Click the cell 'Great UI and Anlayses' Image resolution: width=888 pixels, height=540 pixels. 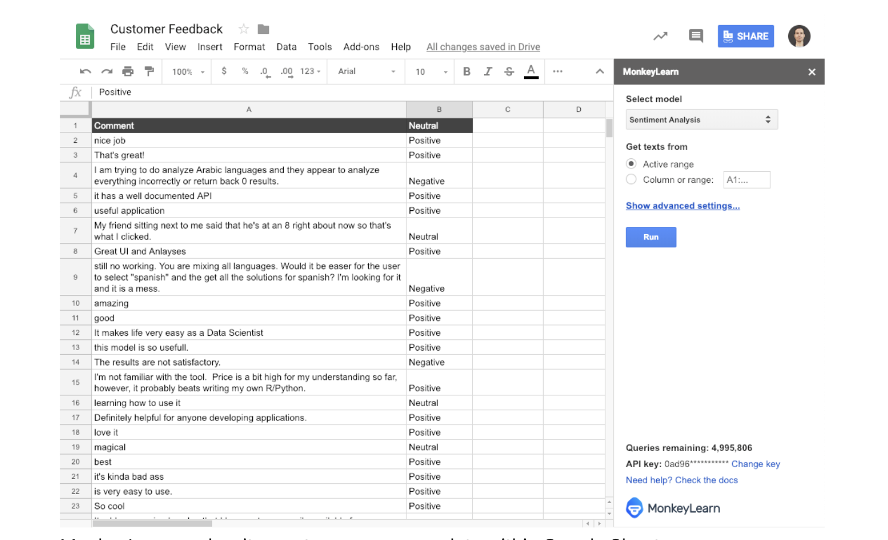coord(249,251)
